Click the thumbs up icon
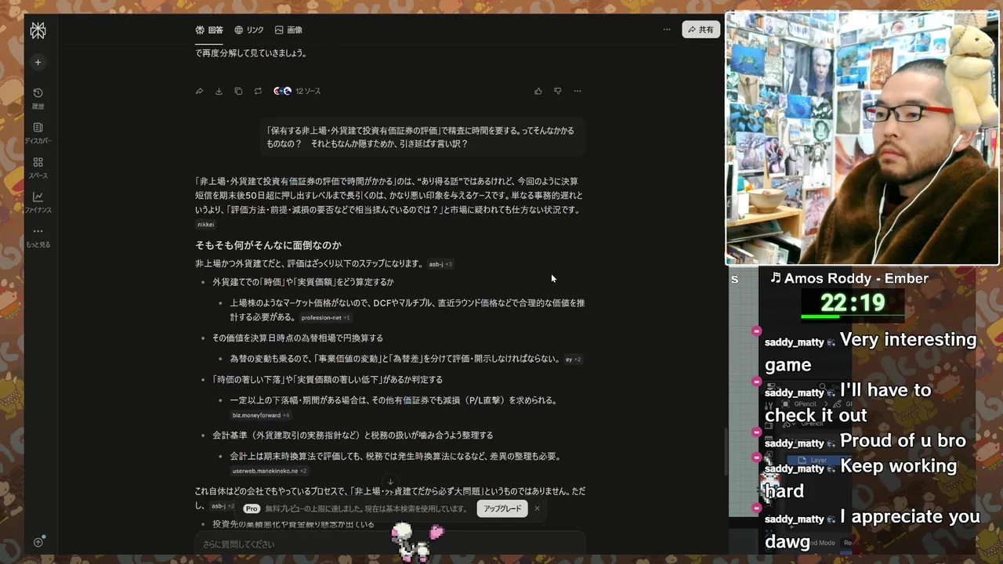 pos(538,91)
